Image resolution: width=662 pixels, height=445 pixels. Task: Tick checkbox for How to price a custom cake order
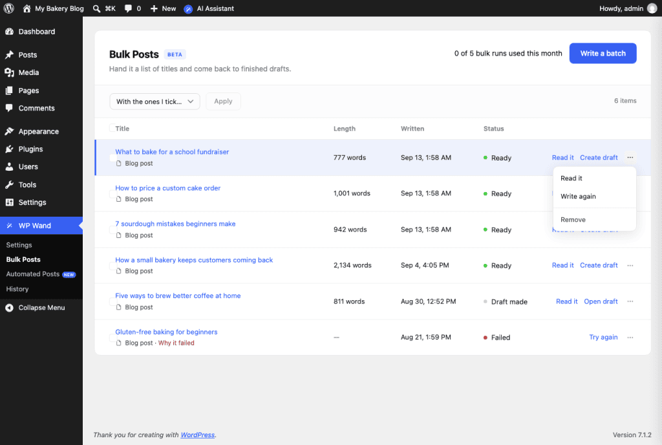click(112, 194)
